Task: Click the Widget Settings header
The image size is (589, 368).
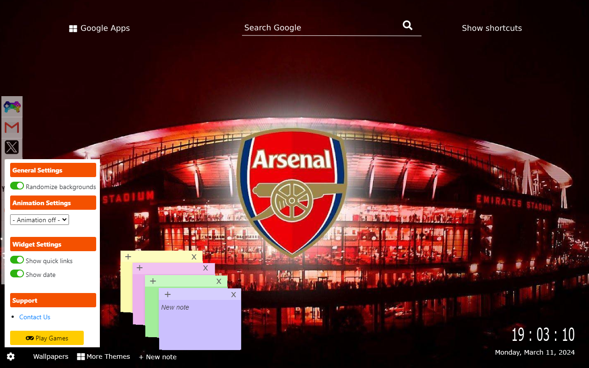Action: (53, 244)
